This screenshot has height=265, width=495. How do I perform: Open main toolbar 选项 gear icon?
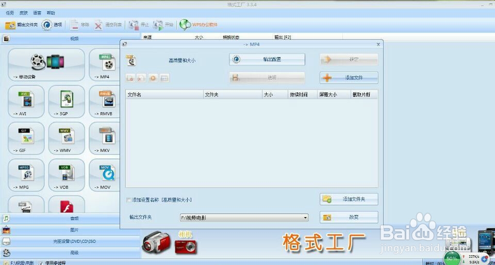[47, 25]
